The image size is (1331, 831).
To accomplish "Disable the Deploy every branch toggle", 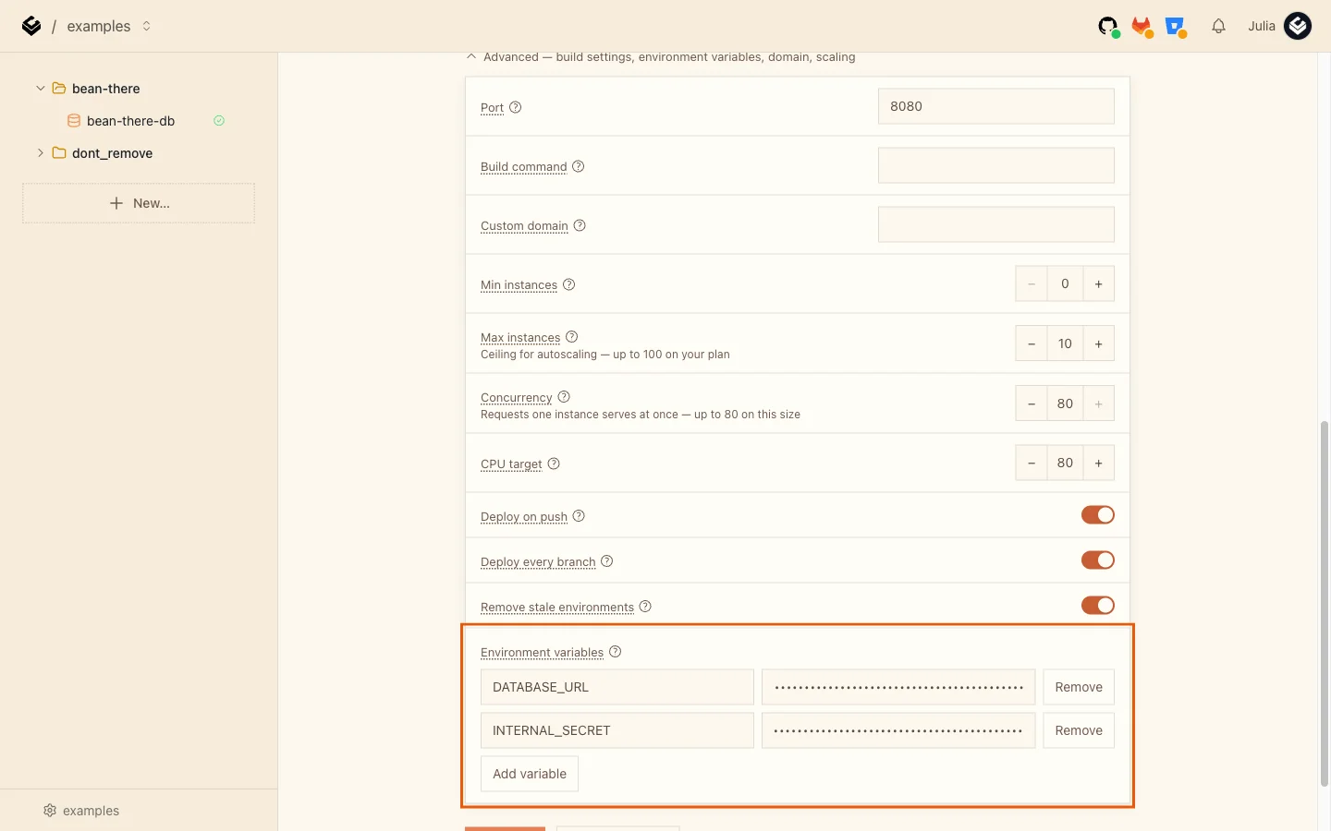I will [1098, 560].
